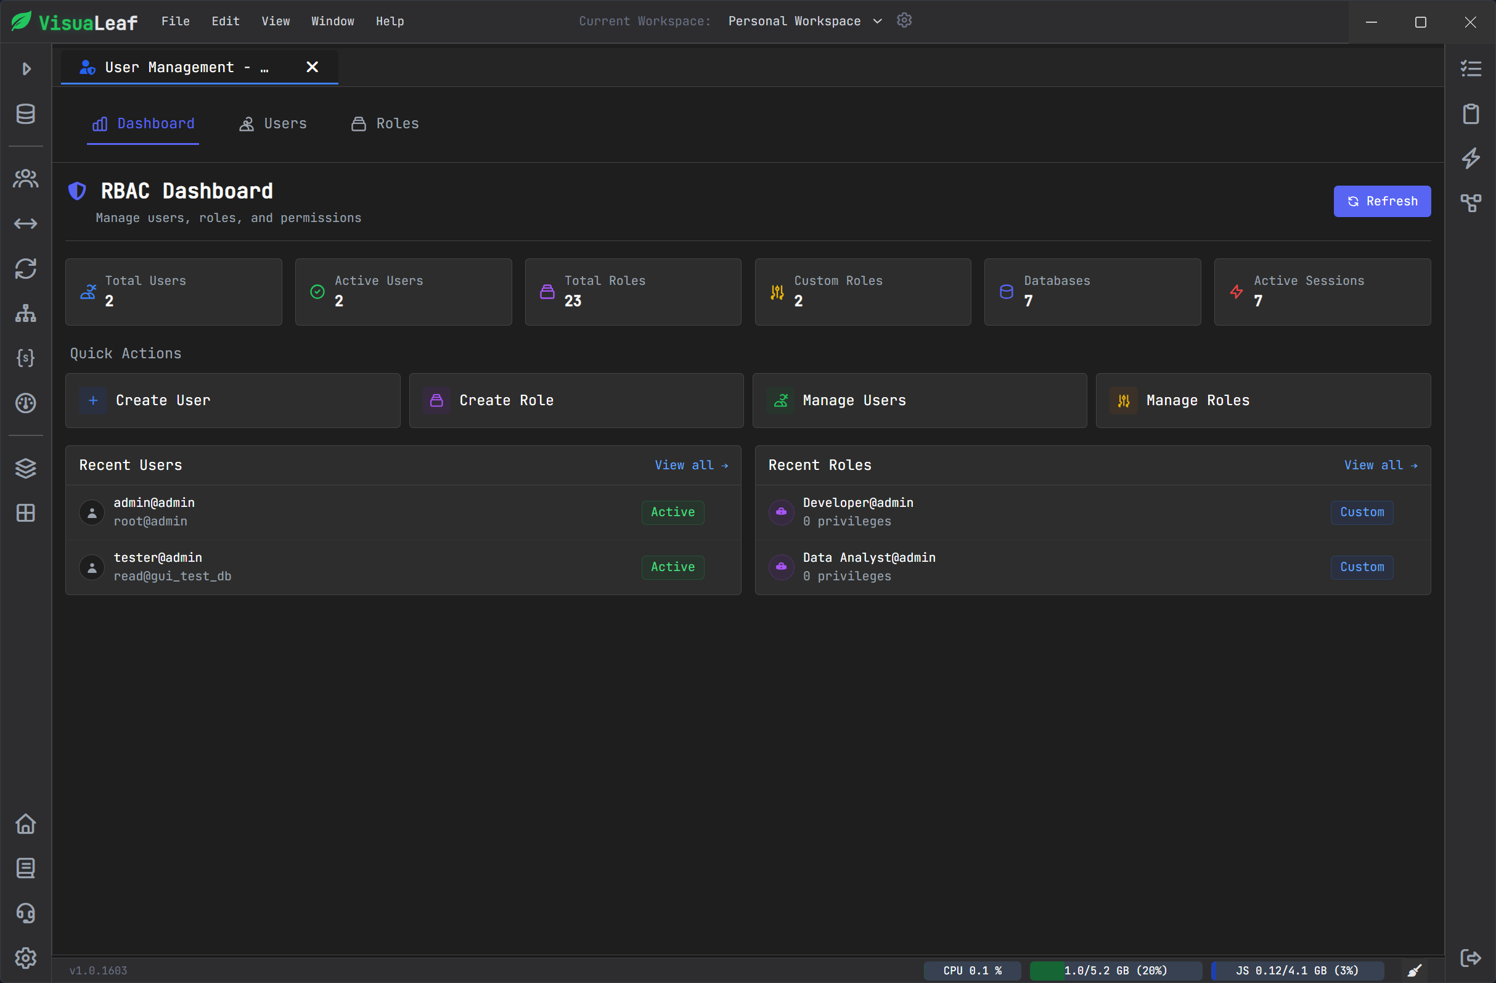Open the headset support icon
Image resolution: width=1496 pixels, height=983 pixels.
click(x=26, y=913)
